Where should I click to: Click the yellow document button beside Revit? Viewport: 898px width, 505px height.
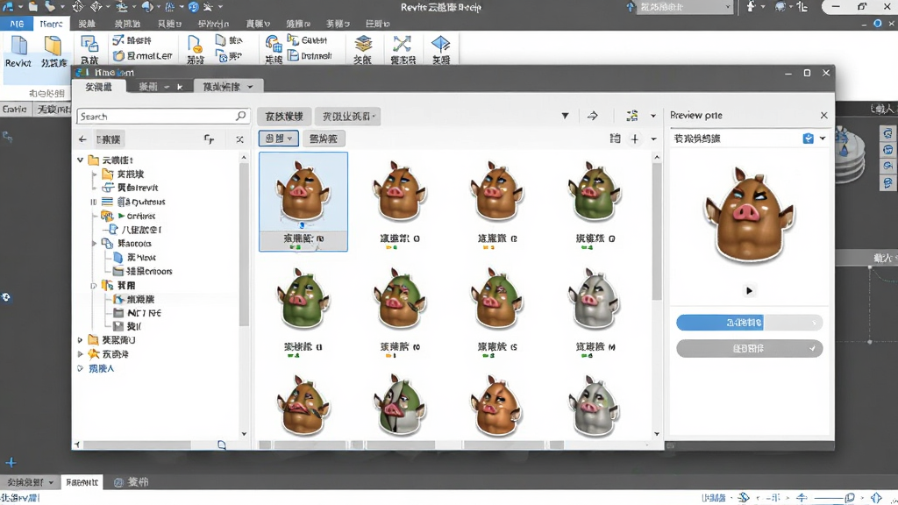pos(53,52)
